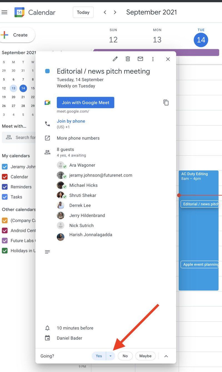Toggle the Jeramy Johnson calendar checkbox
This screenshot has height=372, width=222.
[5, 167]
